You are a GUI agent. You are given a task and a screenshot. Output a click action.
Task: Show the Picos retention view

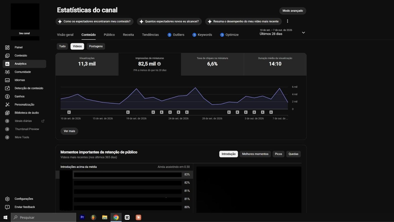[279, 154]
